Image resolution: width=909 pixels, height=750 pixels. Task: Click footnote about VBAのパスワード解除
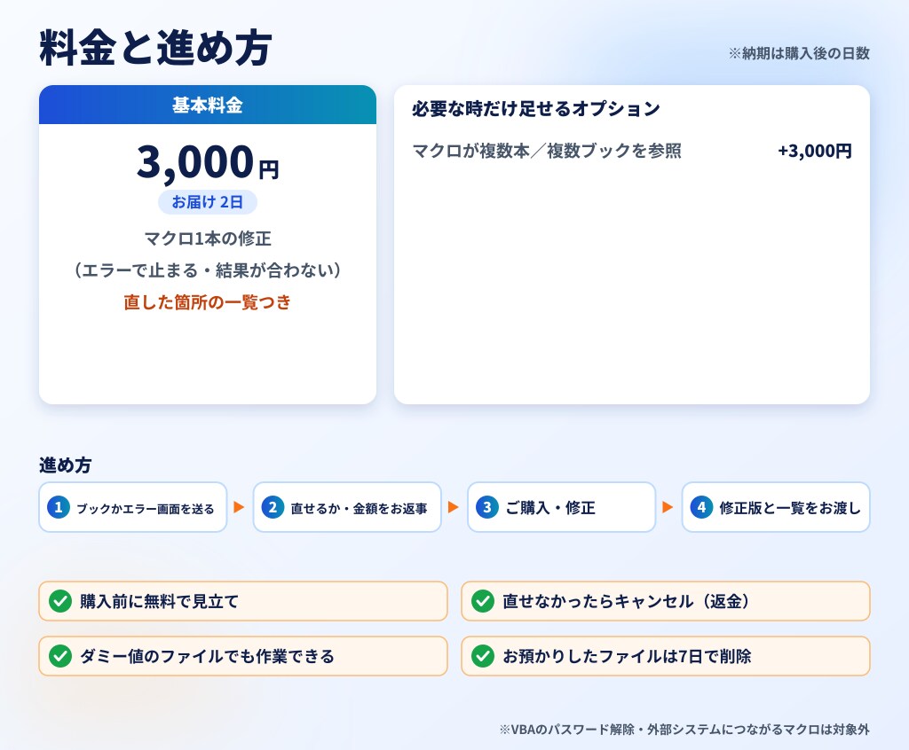(684, 729)
